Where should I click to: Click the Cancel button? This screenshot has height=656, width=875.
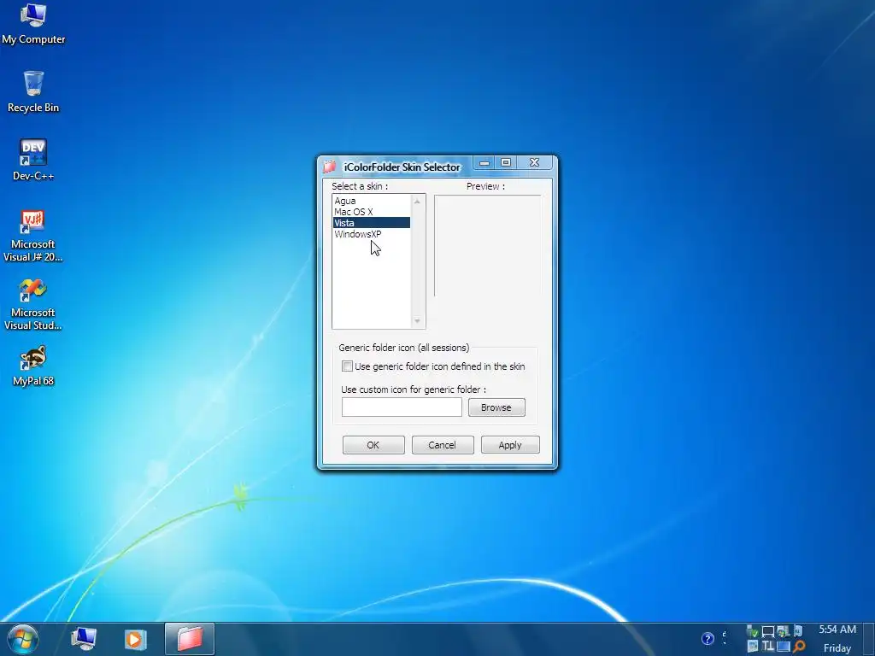[x=442, y=444]
